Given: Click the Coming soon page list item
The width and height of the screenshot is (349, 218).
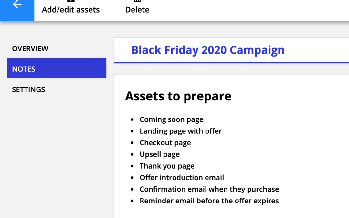Looking at the screenshot, I should coord(171,119).
